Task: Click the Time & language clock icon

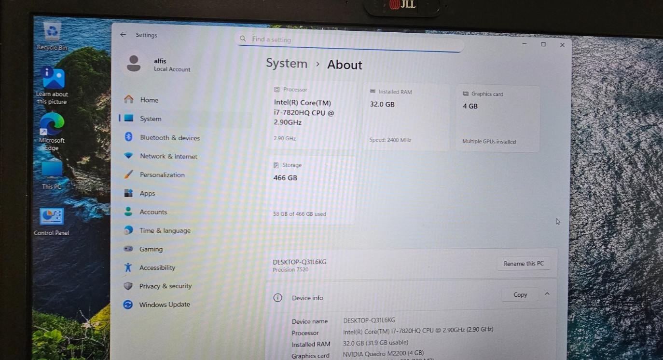Action: pos(128,230)
